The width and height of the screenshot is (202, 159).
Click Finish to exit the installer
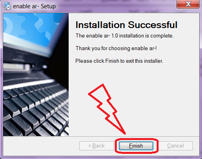point(136,146)
